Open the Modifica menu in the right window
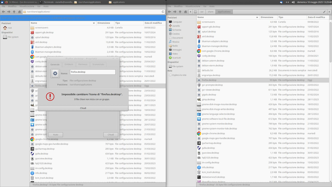332x187 pixels. (178, 6)
